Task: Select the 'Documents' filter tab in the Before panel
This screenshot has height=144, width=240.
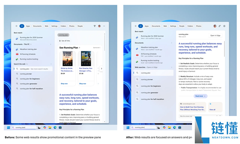Action: coord(37,26)
